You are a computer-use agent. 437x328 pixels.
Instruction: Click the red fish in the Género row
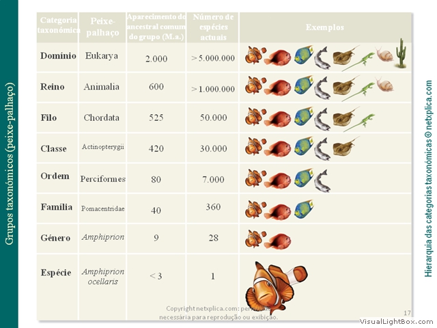click(278, 241)
